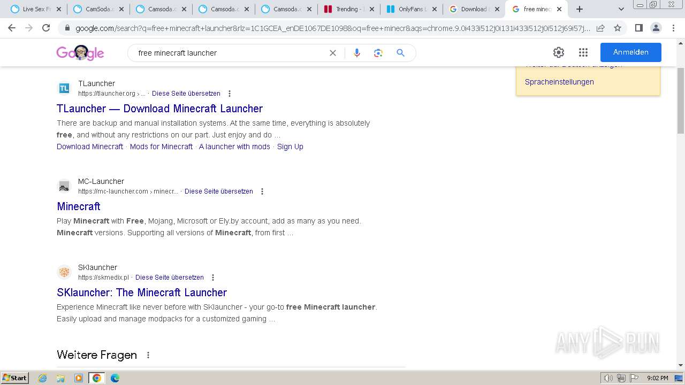
Task: Open SKlauncher: The Minecraft Launcher result
Action: (142, 292)
